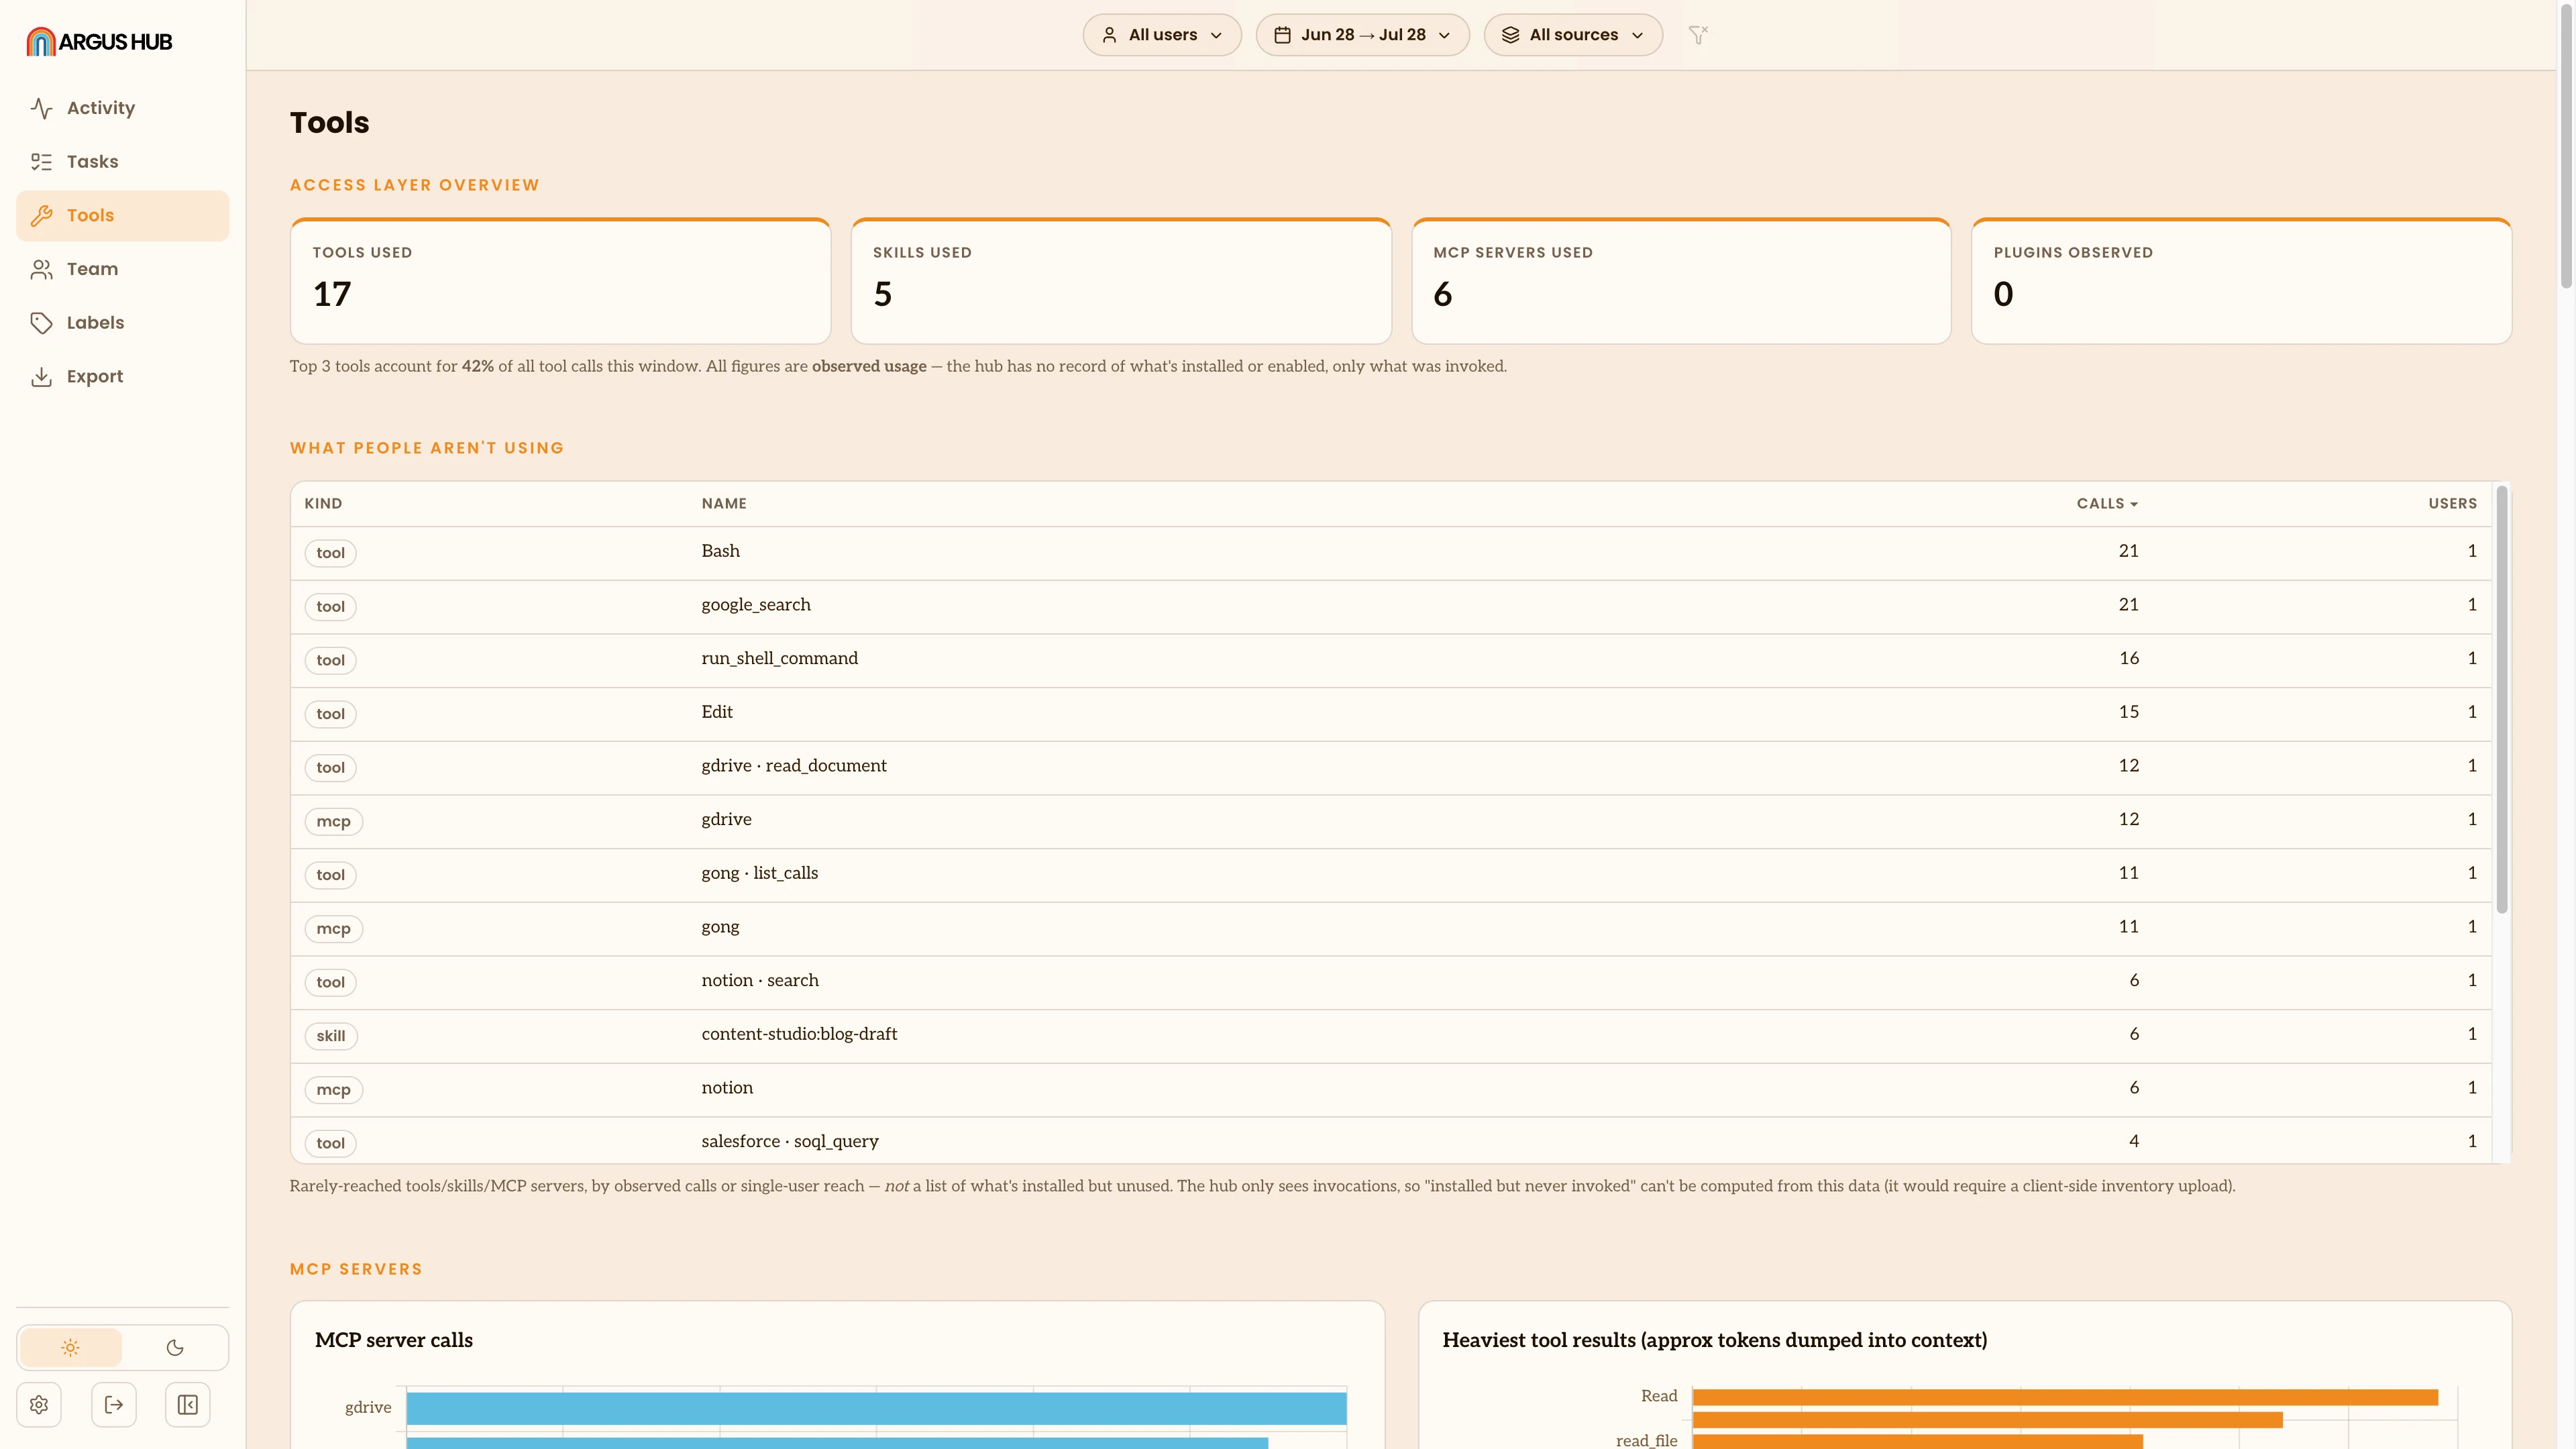
Task: Sort table by USERS column header
Action: (2452, 504)
